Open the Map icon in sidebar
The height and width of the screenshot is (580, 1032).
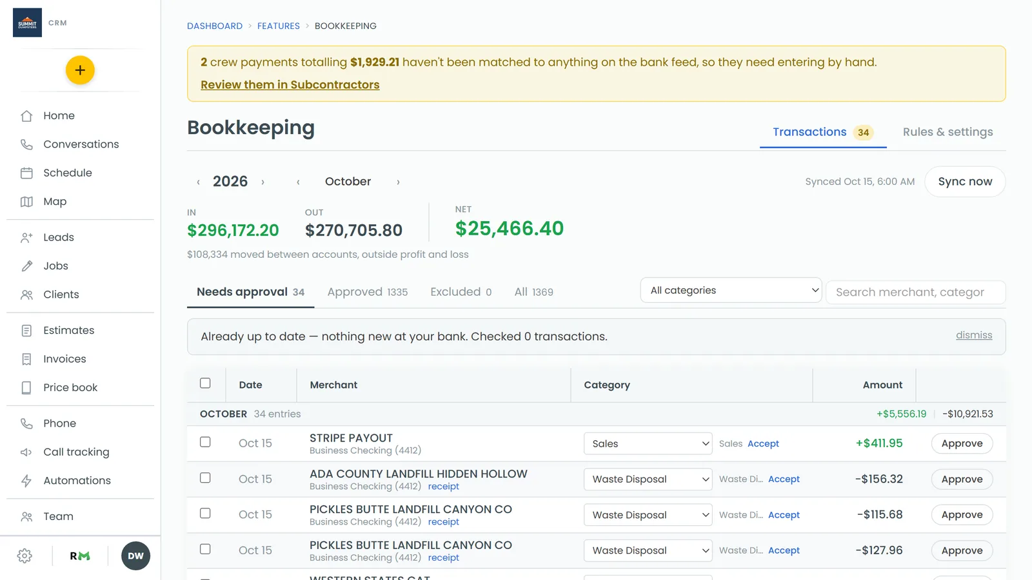pos(26,202)
